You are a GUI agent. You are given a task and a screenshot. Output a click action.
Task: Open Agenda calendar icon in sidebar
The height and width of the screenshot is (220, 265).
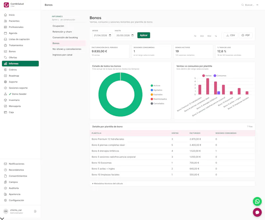point(5,33)
